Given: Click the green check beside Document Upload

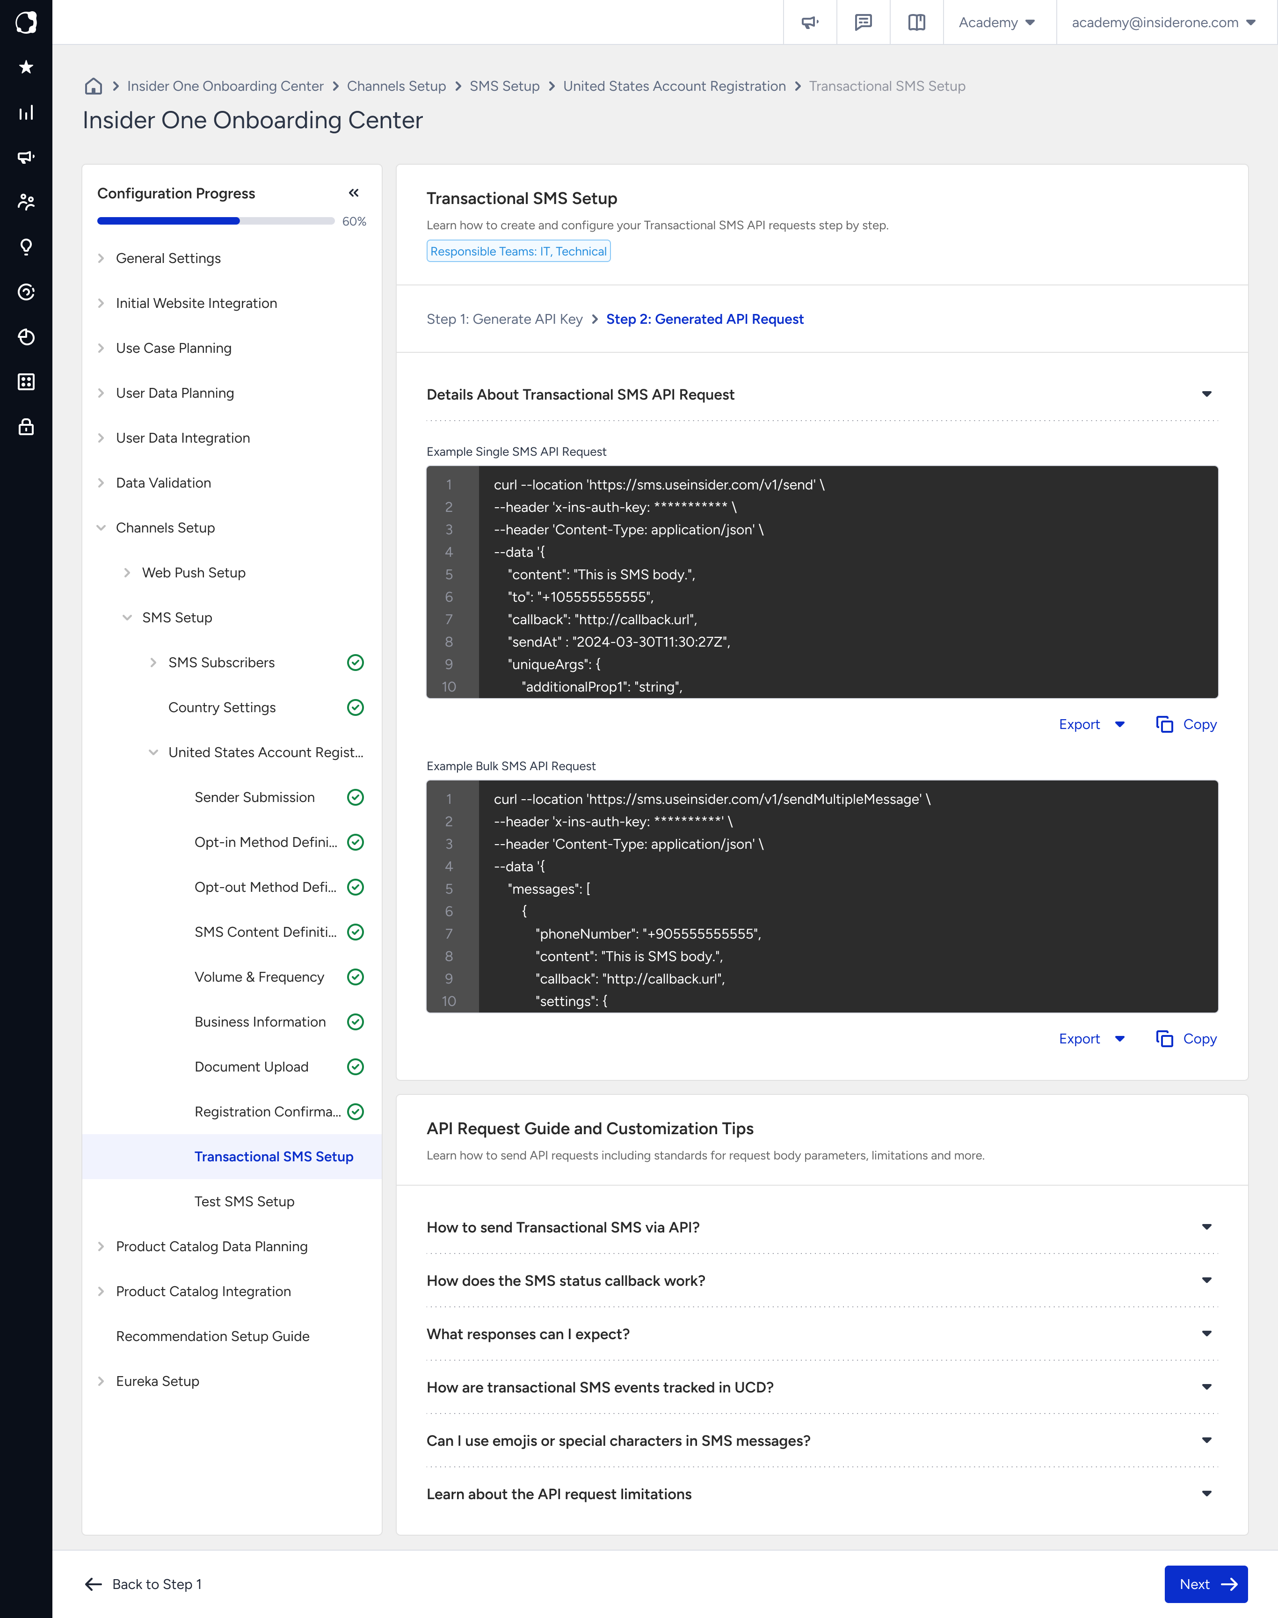Looking at the screenshot, I should coord(356,1066).
